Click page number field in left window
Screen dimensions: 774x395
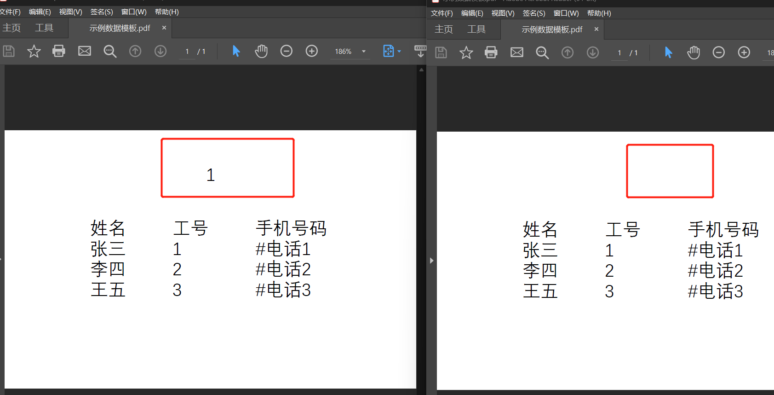point(187,52)
